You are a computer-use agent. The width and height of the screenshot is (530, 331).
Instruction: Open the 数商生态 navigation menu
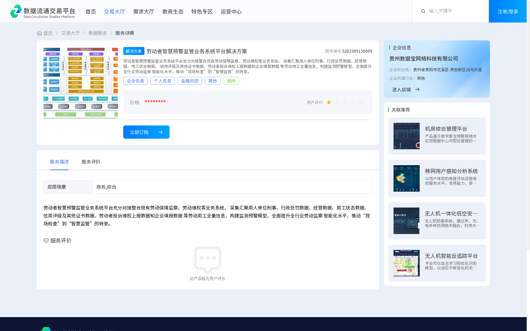[173, 12]
